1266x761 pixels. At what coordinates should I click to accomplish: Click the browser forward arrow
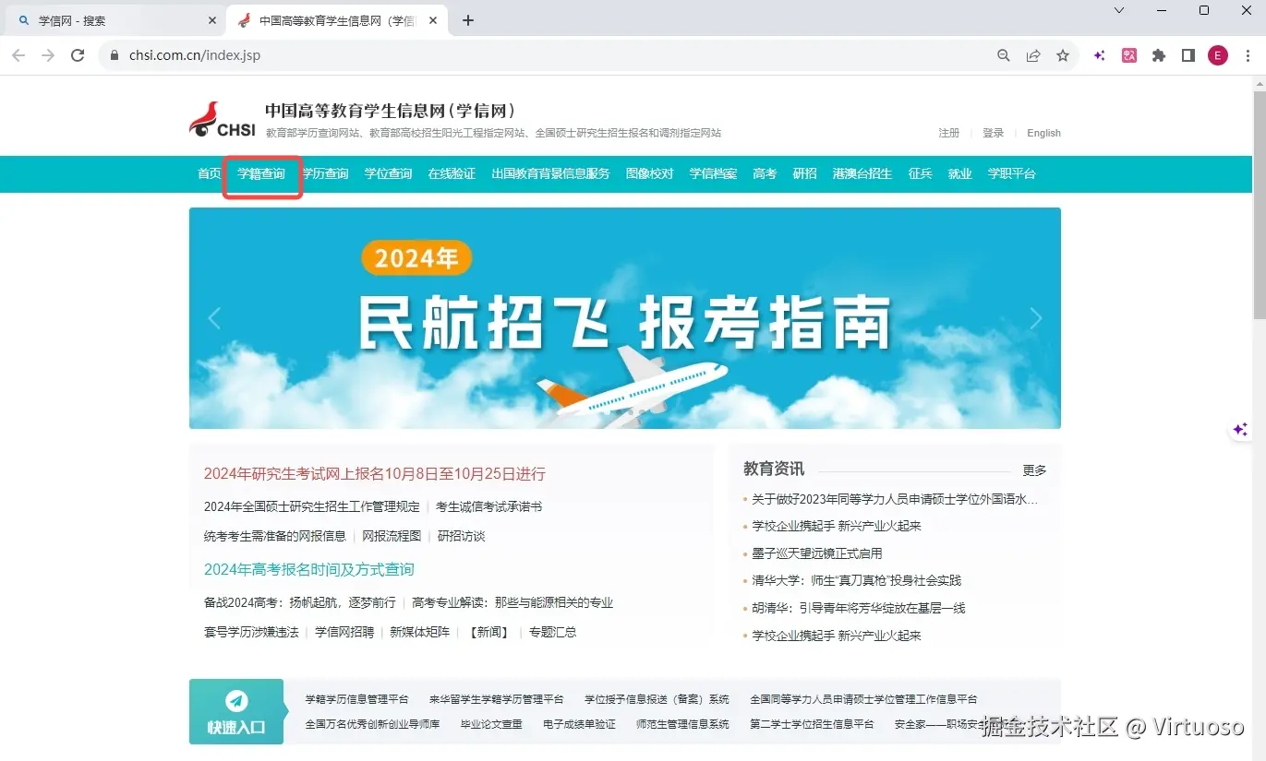click(48, 55)
